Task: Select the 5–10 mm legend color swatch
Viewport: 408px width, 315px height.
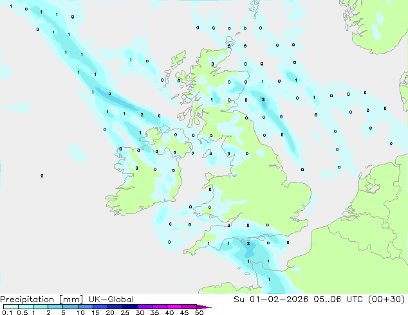Action: [70, 307]
